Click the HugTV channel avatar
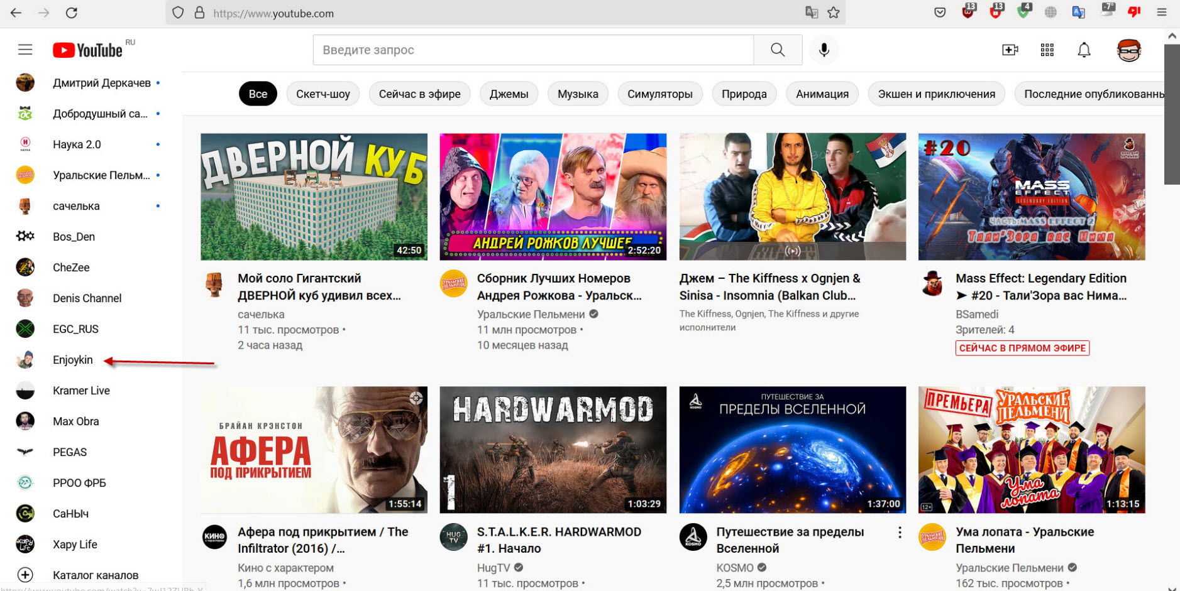 click(453, 537)
